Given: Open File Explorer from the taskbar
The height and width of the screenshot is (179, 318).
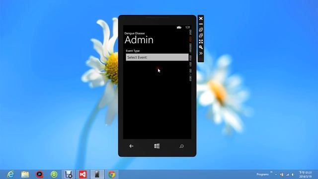Looking at the screenshot, I should (x=25, y=175).
